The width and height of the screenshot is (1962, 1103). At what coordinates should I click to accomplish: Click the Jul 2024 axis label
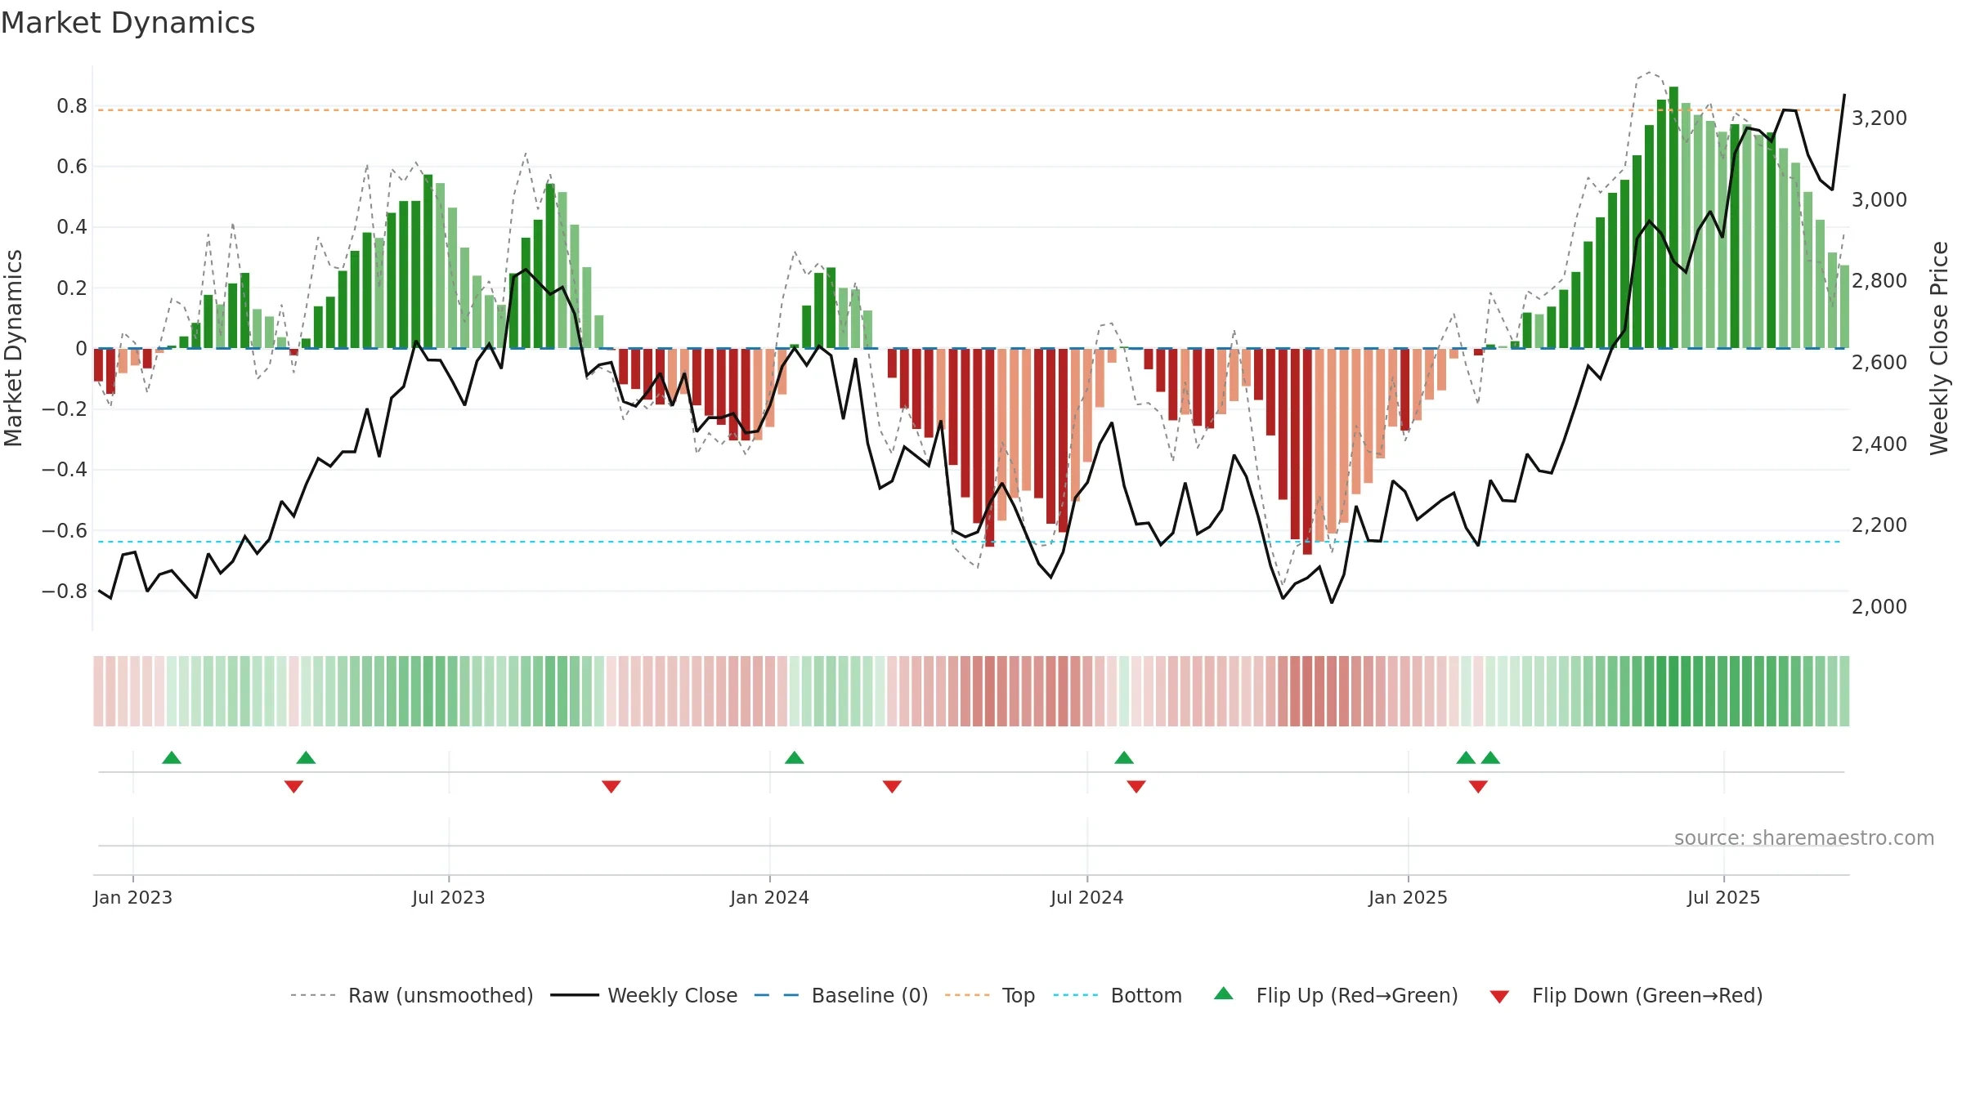(x=1087, y=897)
